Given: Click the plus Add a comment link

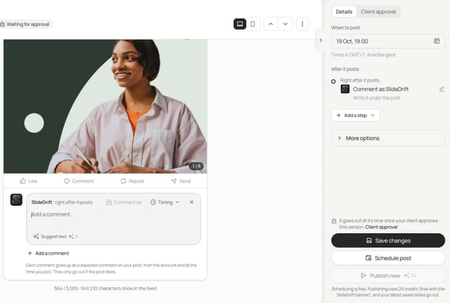Looking at the screenshot, I should (x=48, y=253).
